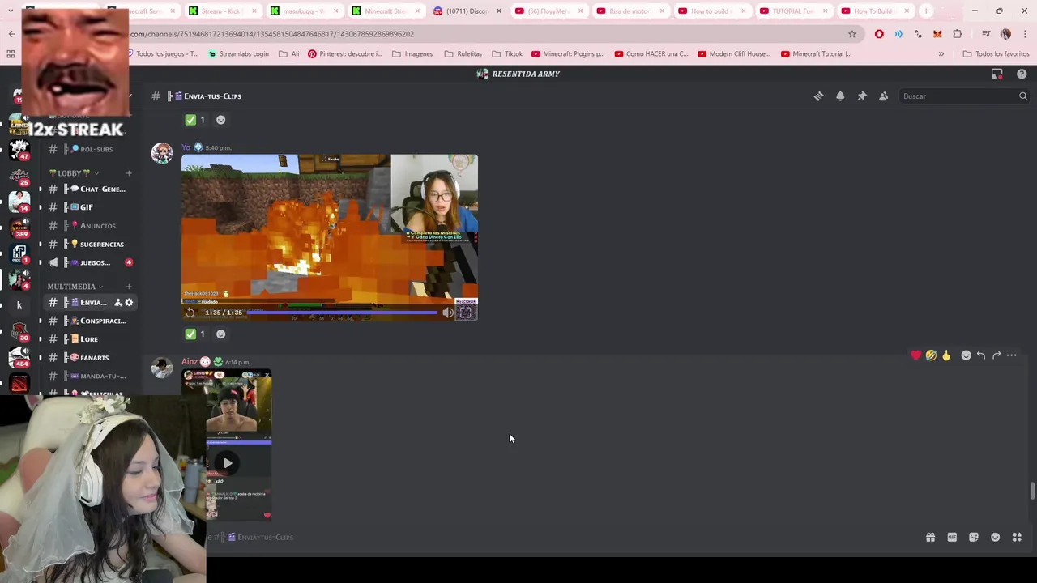Open the Tiktok bookmark folder

point(507,53)
